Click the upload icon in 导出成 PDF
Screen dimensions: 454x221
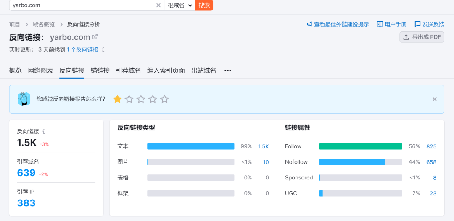click(406, 37)
